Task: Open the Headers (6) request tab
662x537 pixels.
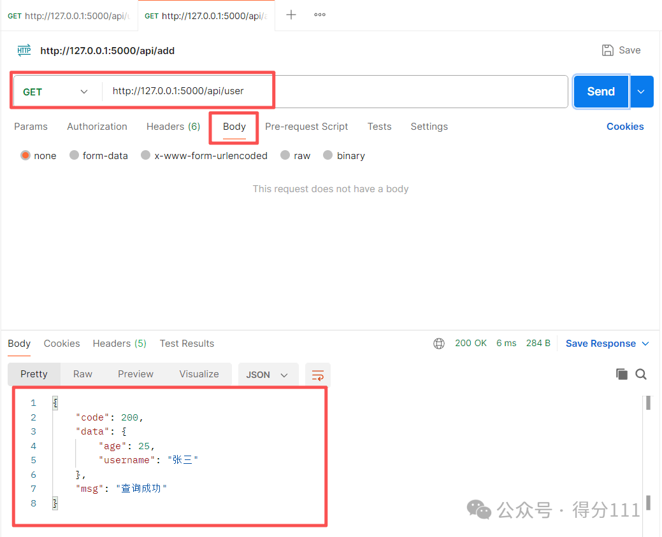Action: click(173, 127)
